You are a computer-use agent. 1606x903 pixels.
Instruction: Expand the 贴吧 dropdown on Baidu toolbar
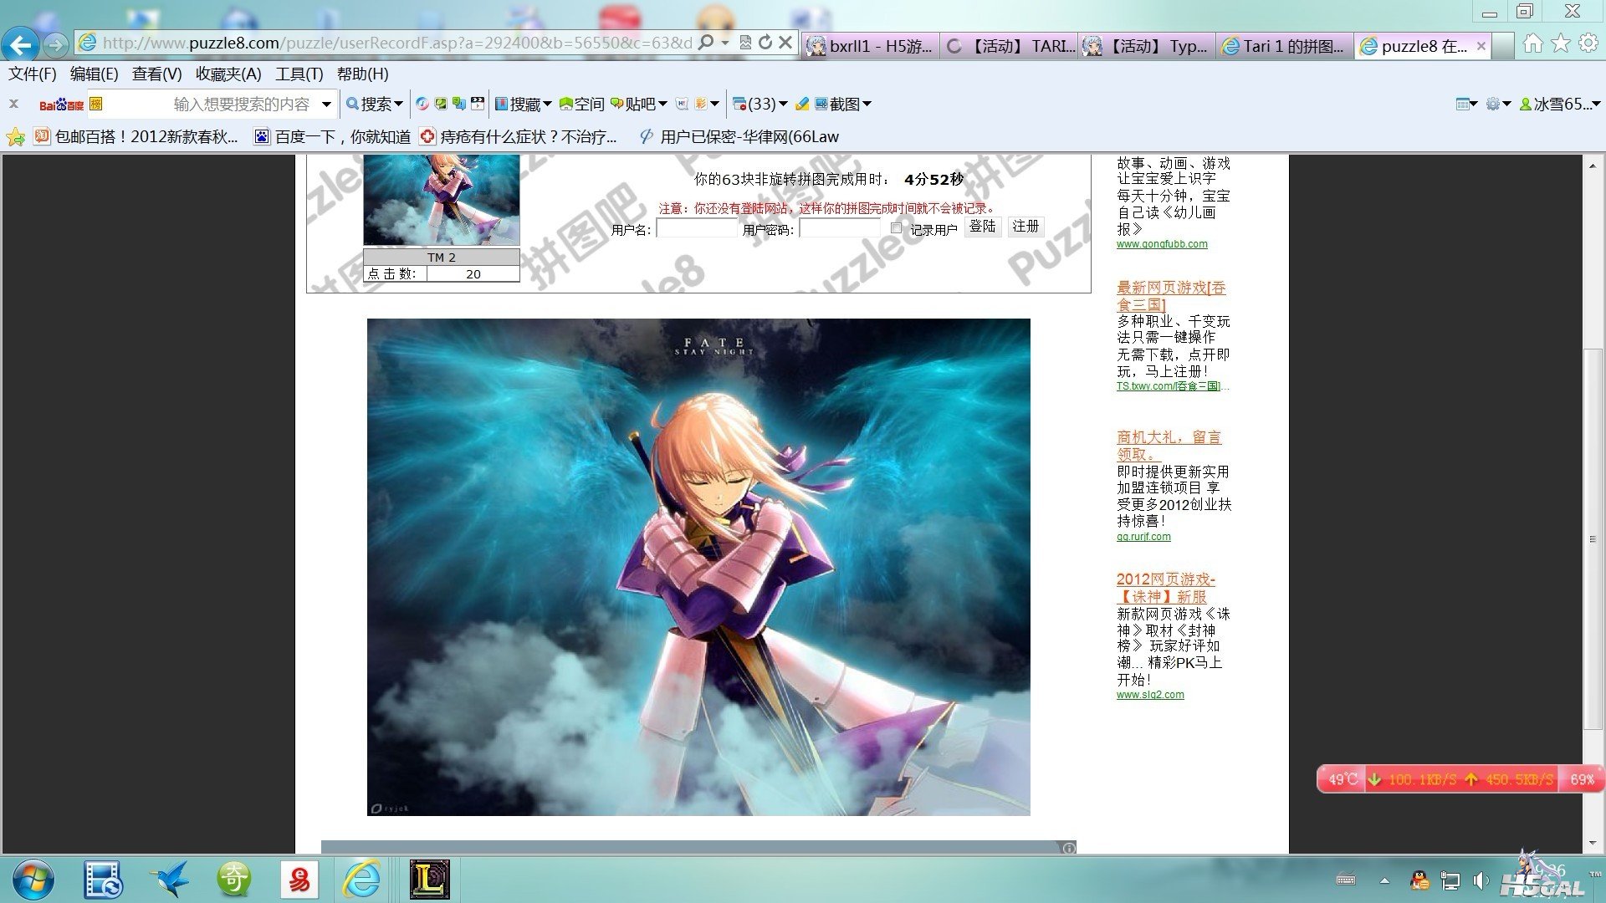pyautogui.click(x=662, y=104)
